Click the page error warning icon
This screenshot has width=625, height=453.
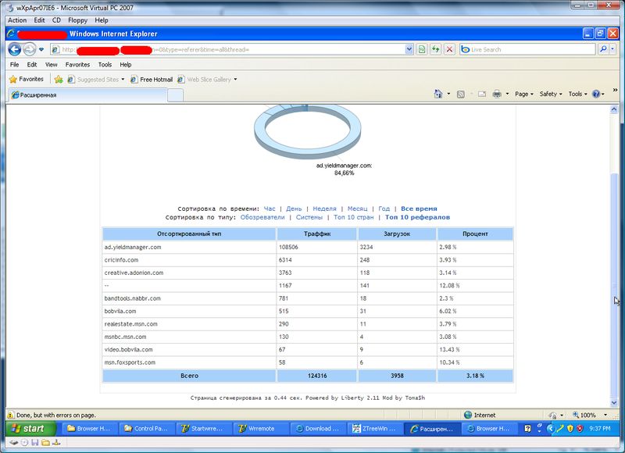point(10,415)
